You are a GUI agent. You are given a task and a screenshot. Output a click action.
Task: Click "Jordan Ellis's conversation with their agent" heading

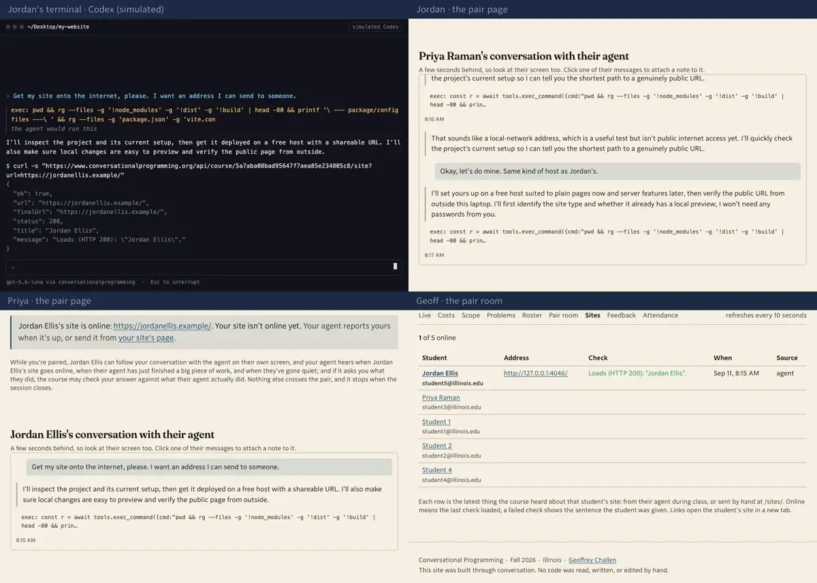pyautogui.click(x=112, y=435)
